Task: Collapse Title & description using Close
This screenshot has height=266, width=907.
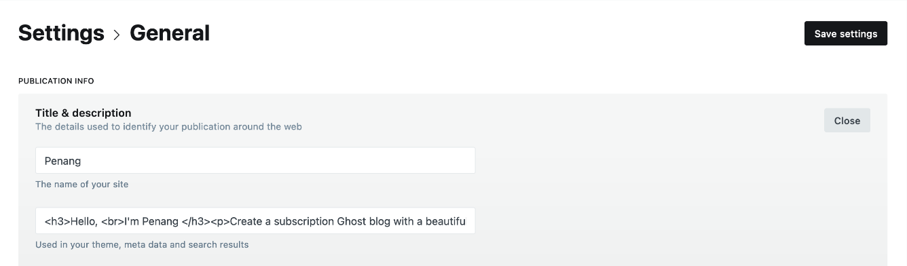Action: point(847,120)
